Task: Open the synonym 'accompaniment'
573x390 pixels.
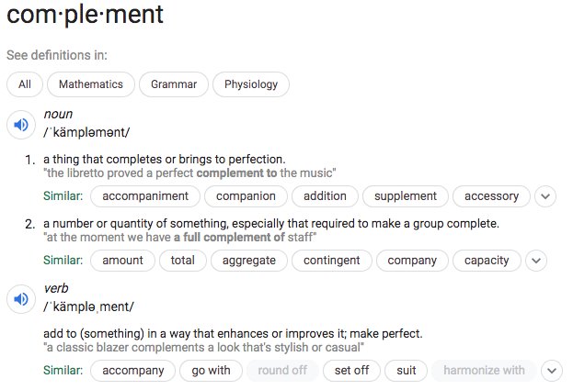Action: [x=145, y=196]
